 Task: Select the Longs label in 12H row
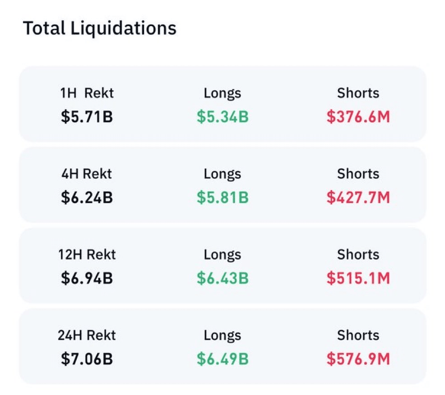[x=222, y=255]
